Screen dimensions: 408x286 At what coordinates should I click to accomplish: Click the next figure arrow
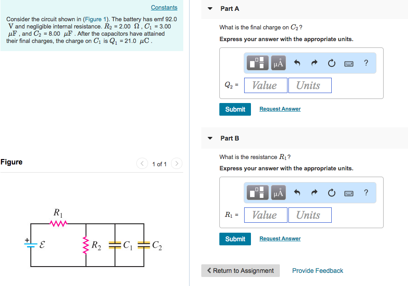(176, 164)
